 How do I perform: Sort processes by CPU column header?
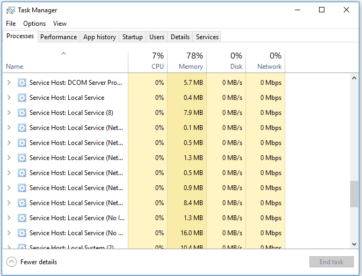[x=148, y=61]
